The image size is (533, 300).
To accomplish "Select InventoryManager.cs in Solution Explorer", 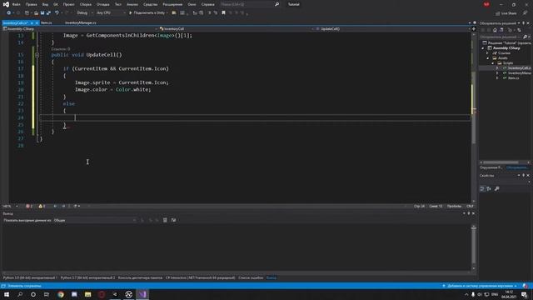I will (x=520, y=73).
